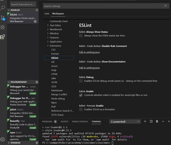171x145 pixels.
Task: Close the terminal panel
Action: (x=169, y=122)
